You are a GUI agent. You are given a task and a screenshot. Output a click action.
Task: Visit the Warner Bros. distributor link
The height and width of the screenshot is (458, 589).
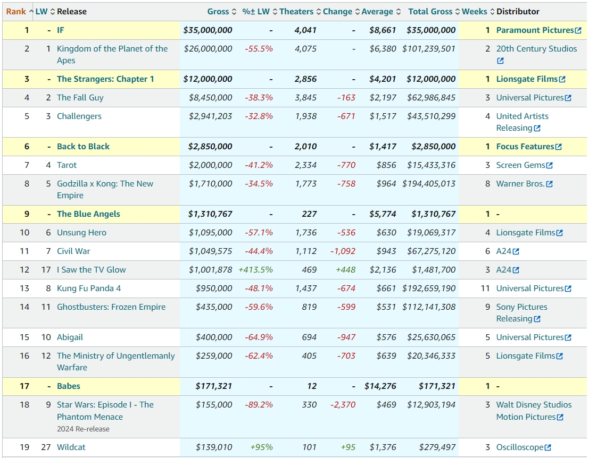(520, 184)
